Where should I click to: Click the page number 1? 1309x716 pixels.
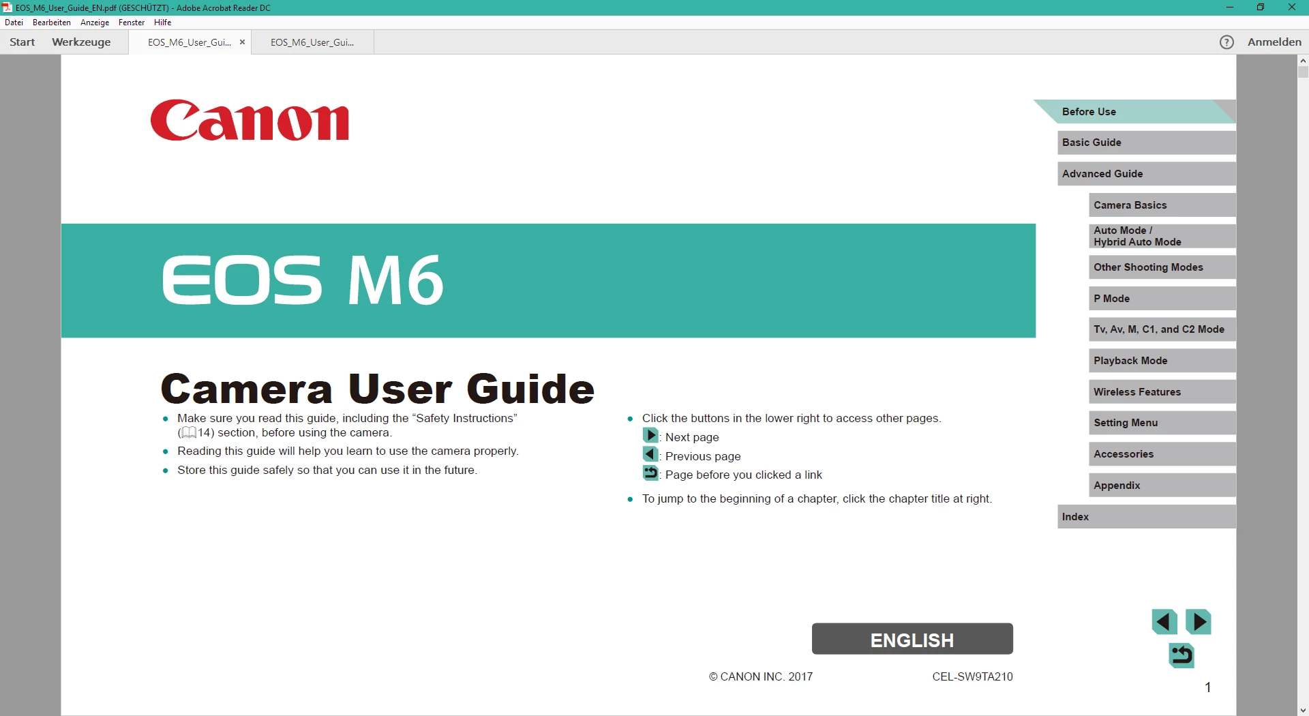(x=1208, y=687)
